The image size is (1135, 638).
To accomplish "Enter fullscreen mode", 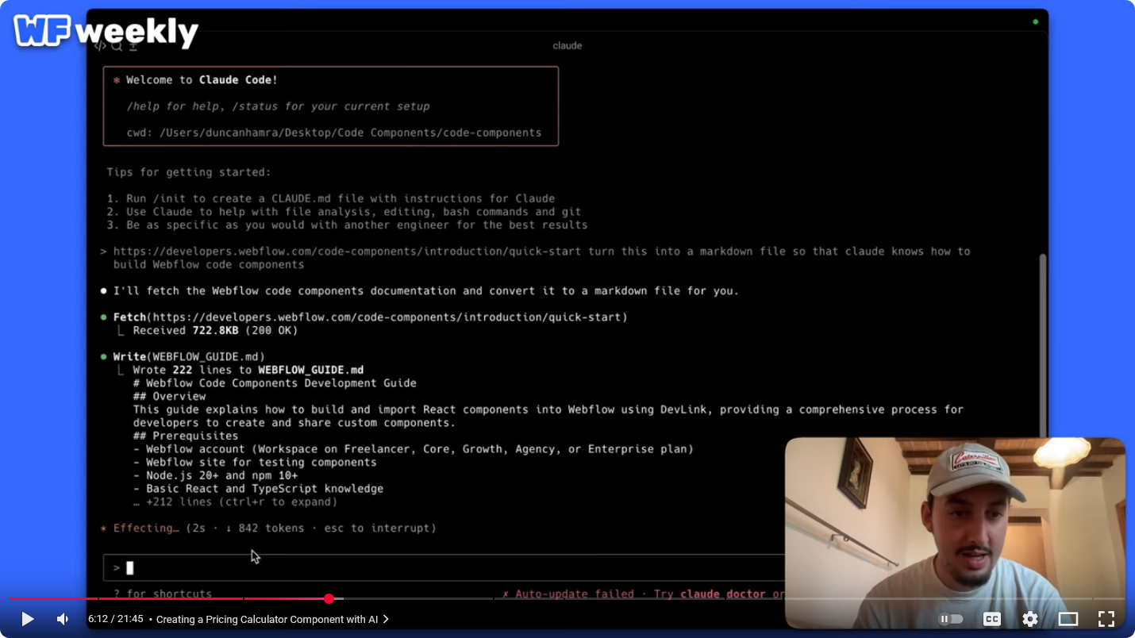I will click(x=1106, y=619).
